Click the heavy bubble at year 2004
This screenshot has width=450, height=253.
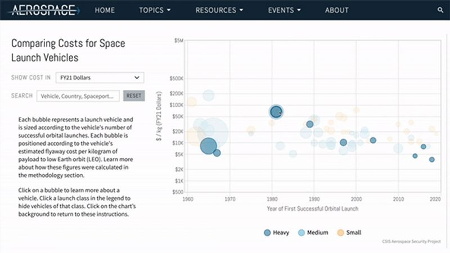373,140
